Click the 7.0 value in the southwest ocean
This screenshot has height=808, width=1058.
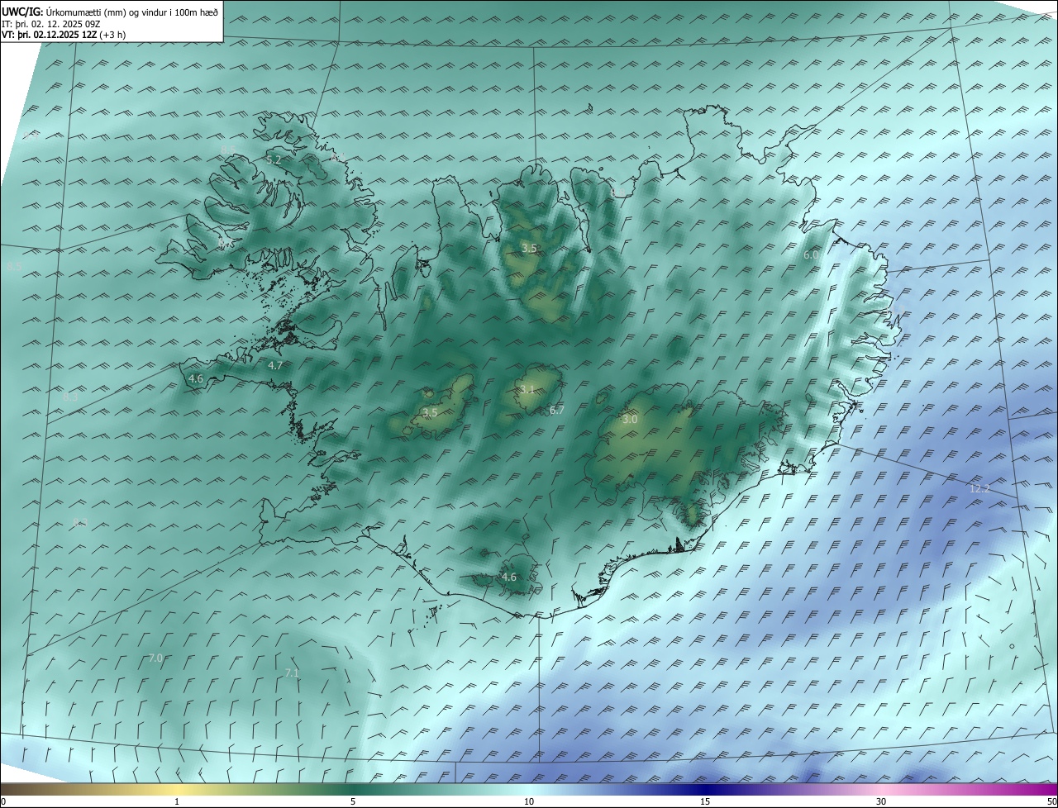(x=155, y=658)
